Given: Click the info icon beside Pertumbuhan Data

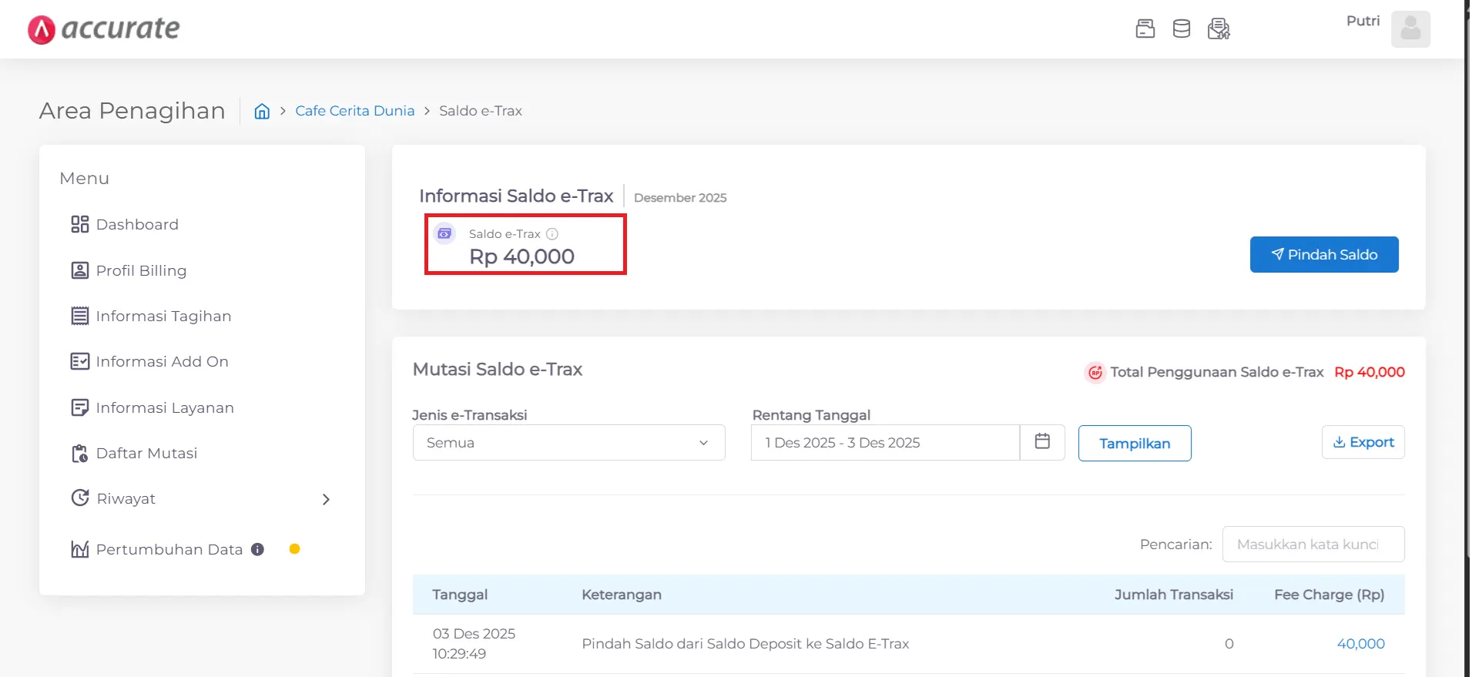Looking at the screenshot, I should pyautogui.click(x=258, y=549).
